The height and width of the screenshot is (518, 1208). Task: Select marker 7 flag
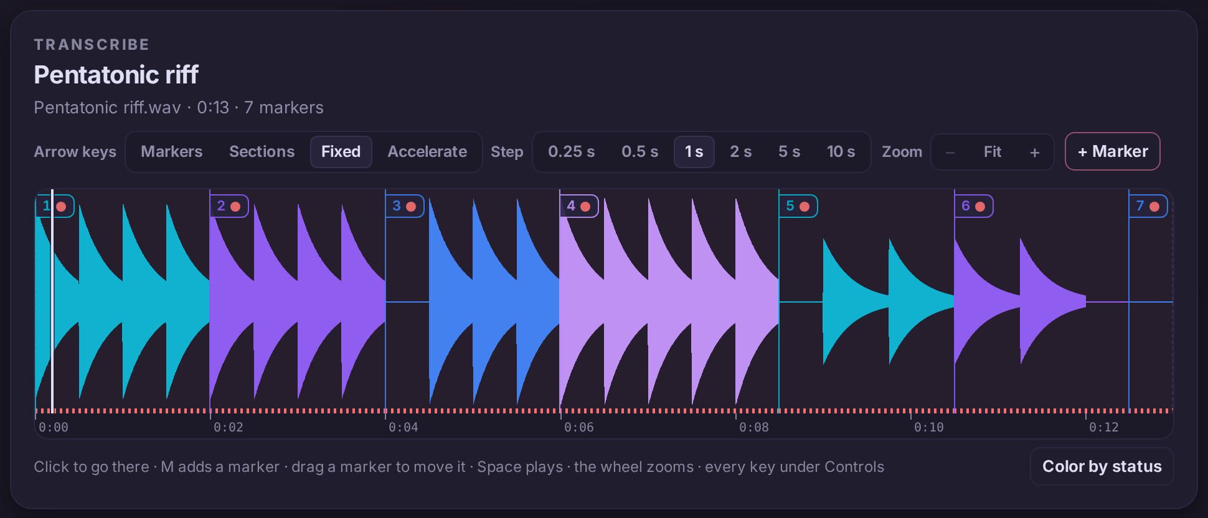[x=1148, y=206]
